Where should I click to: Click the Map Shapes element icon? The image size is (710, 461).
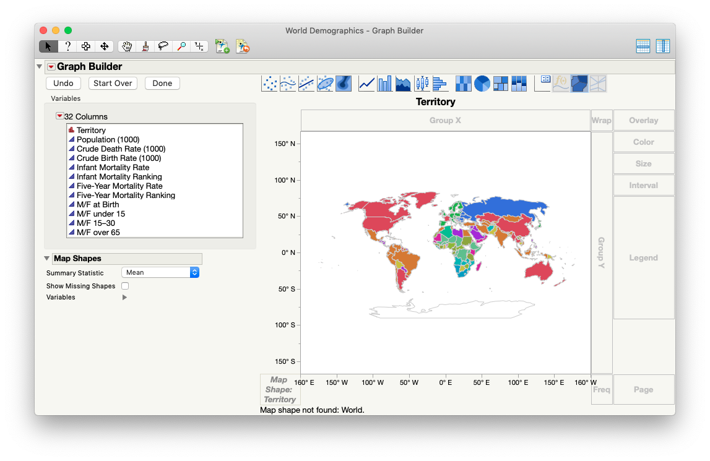coord(579,83)
